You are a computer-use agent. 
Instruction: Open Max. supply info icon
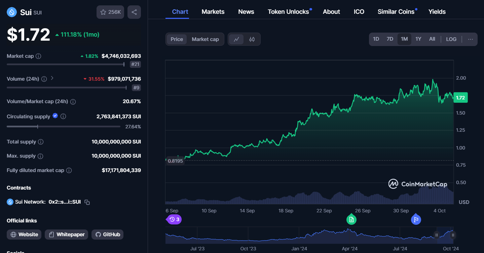[x=40, y=156]
